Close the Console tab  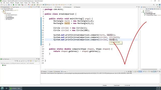tap(67, 71)
